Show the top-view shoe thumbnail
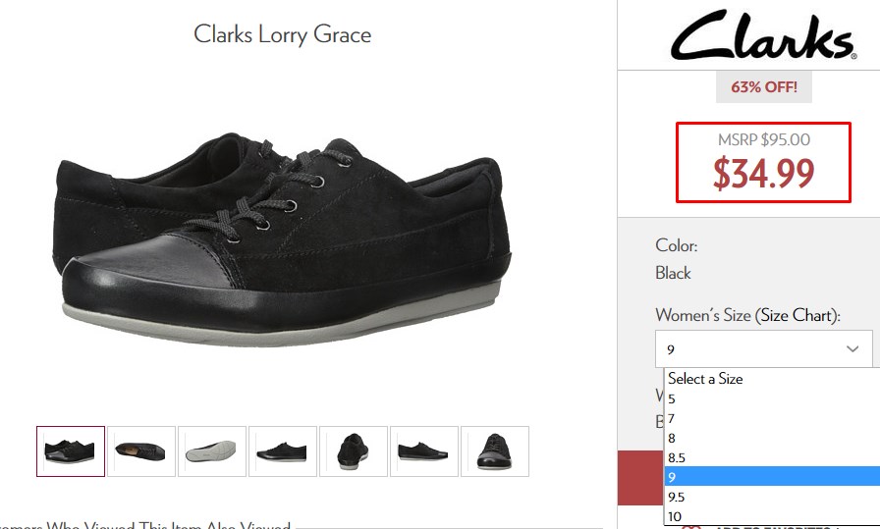The image size is (880, 529). 141,451
